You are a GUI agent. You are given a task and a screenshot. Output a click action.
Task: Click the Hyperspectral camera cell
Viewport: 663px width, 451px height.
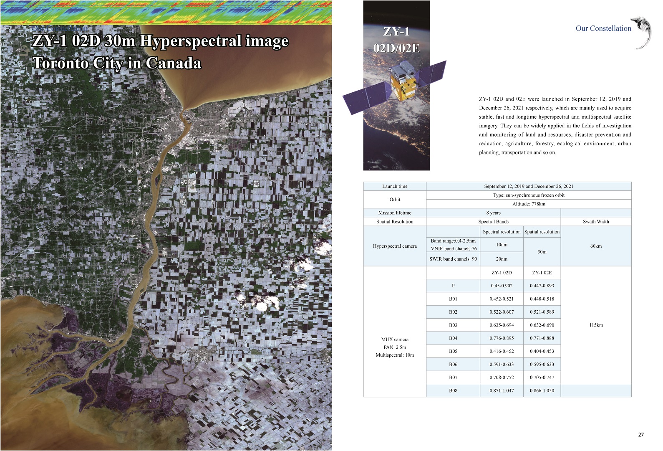pyautogui.click(x=394, y=246)
